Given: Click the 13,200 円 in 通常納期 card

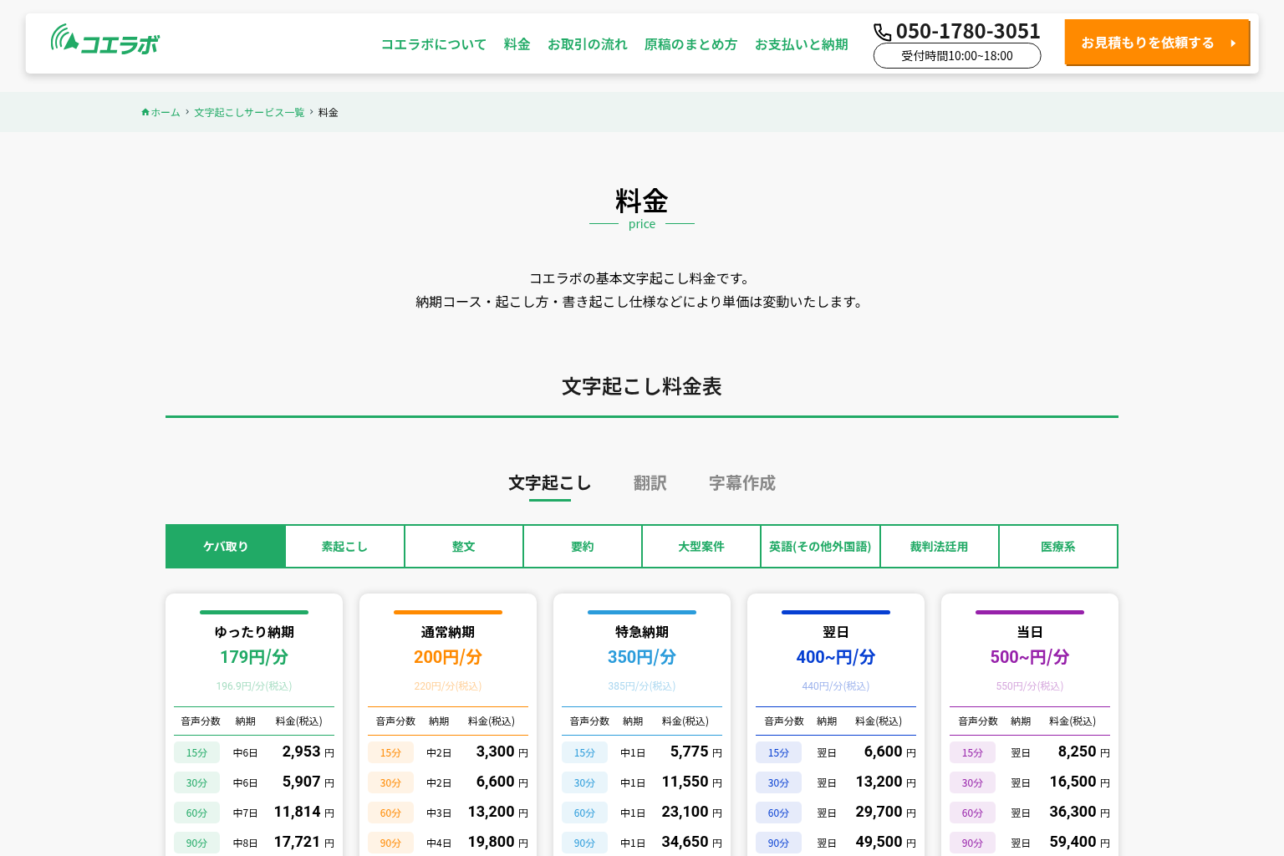Looking at the screenshot, I should click(x=498, y=812).
